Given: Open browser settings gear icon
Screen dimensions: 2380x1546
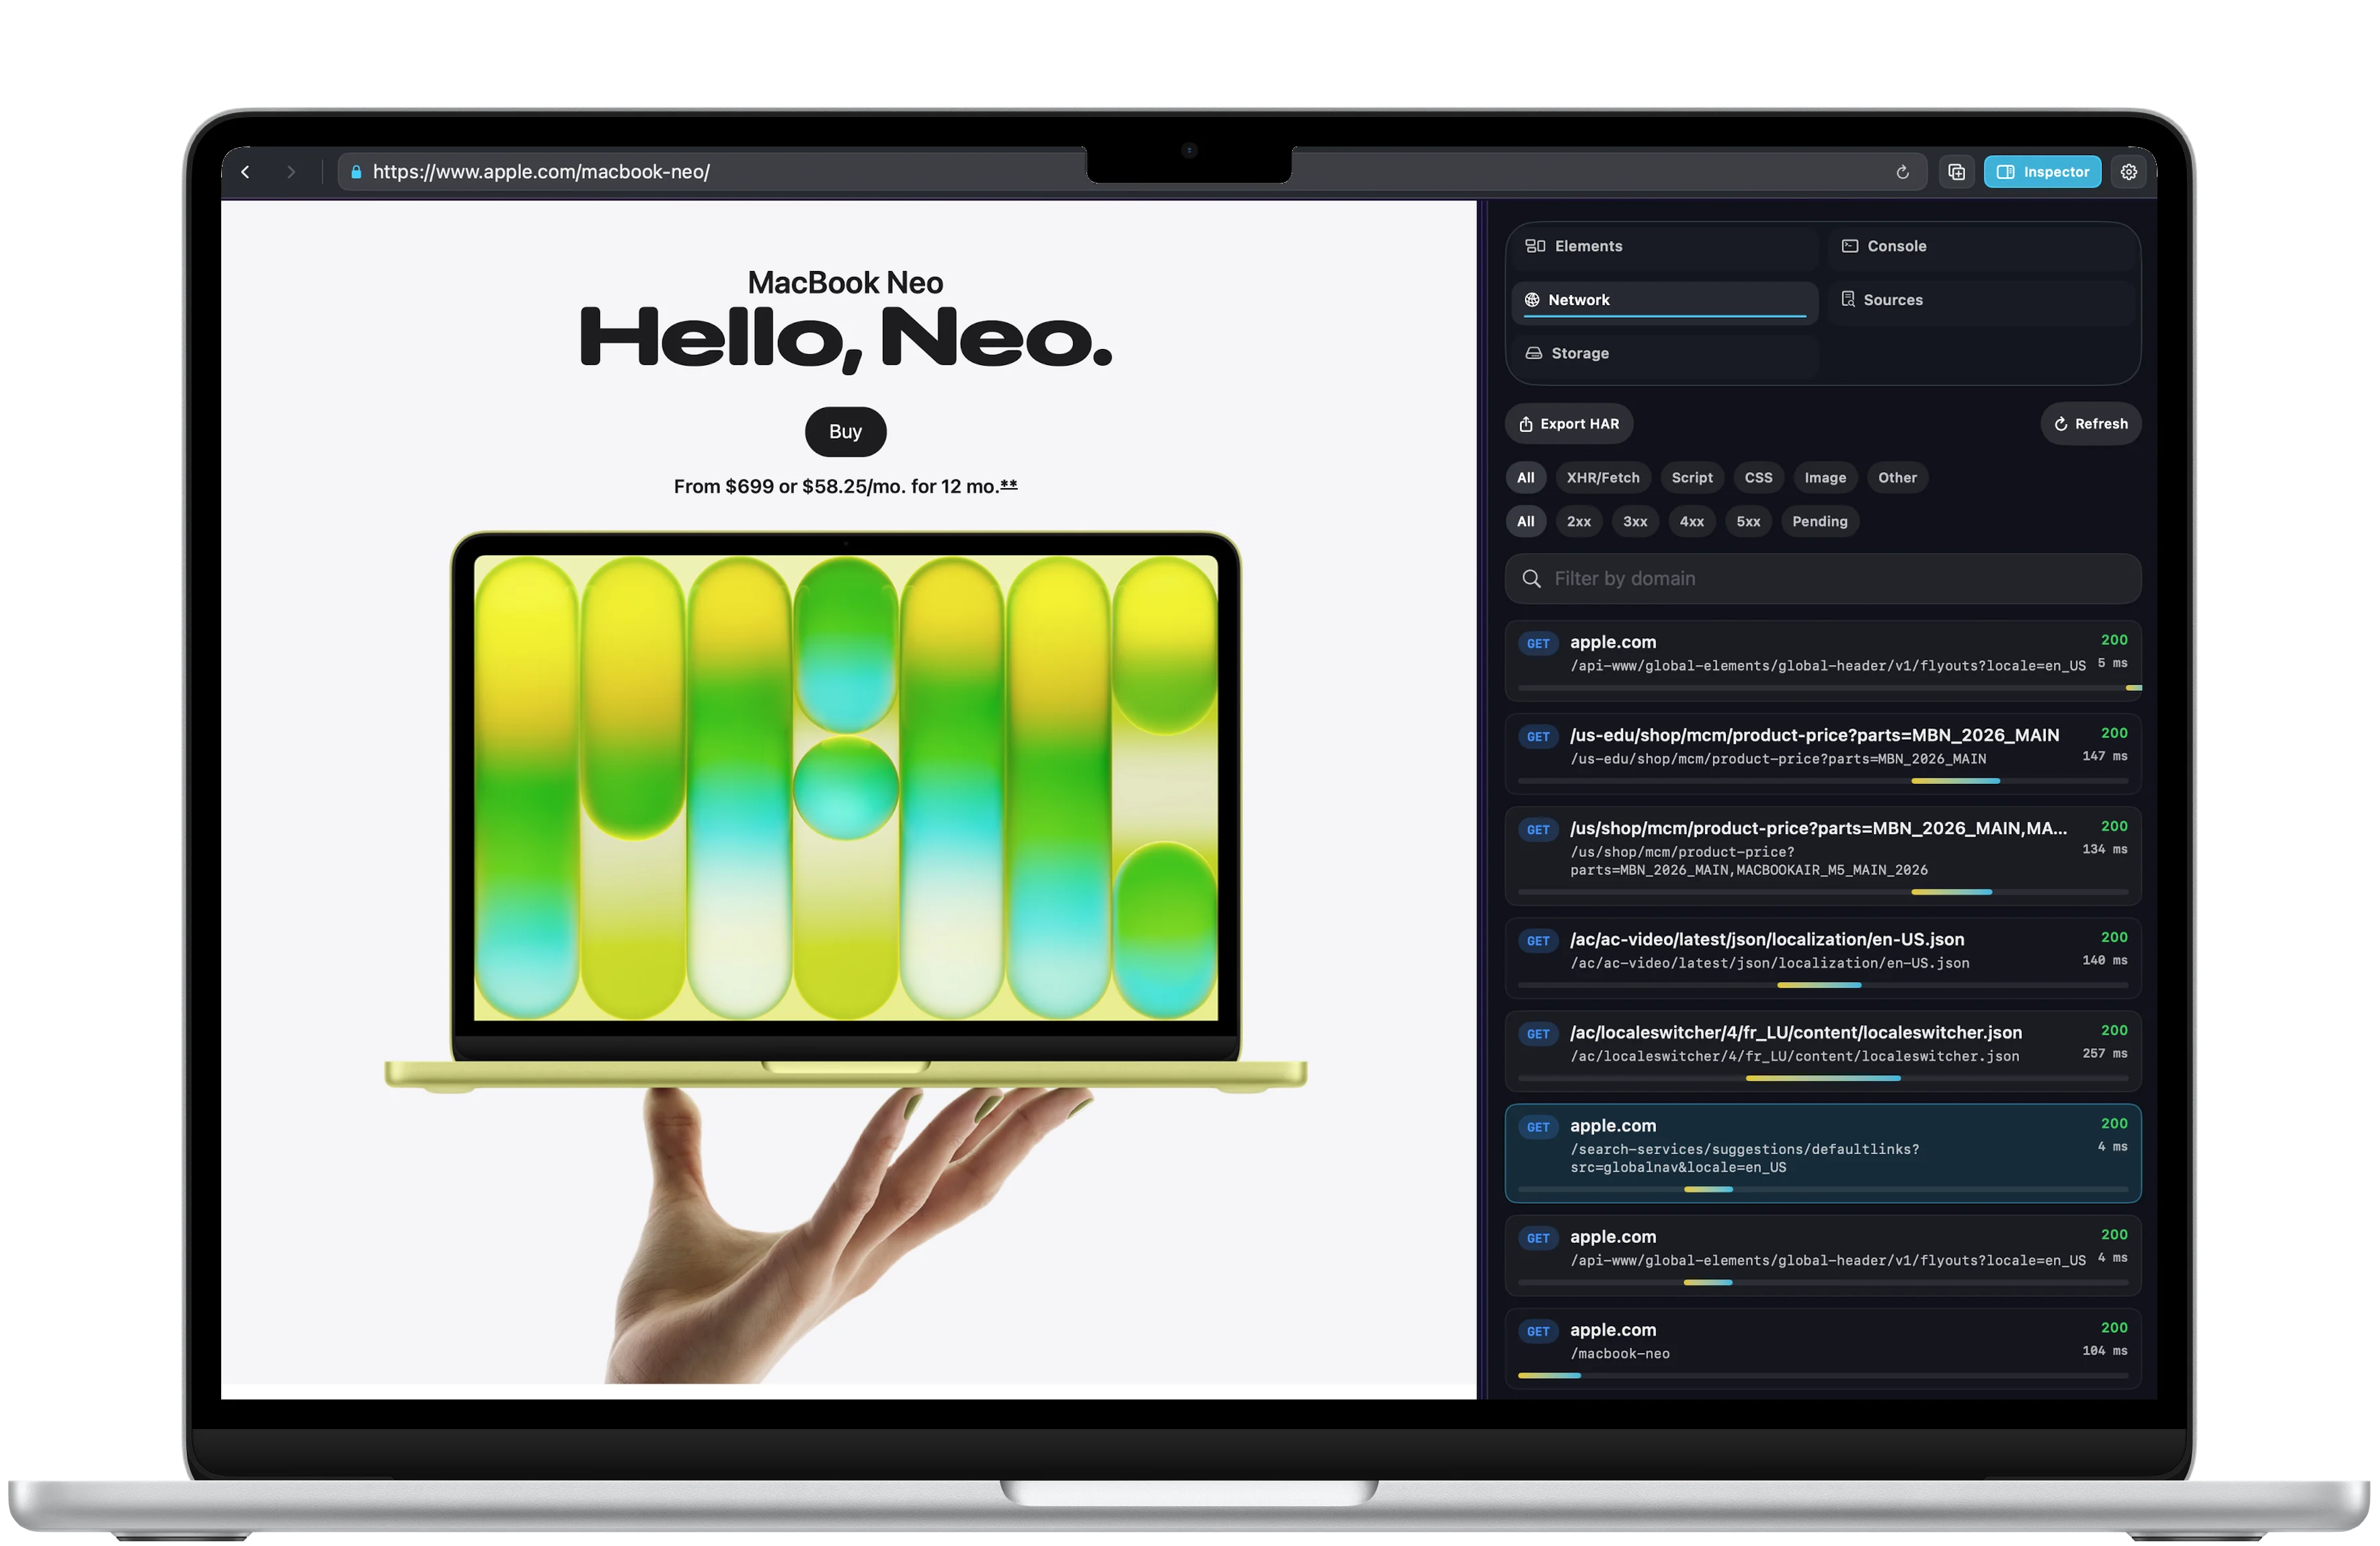Looking at the screenshot, I should [x=2129, y=172].
